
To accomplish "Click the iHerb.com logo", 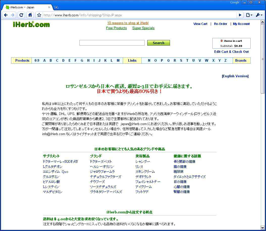I will (31, 24).
